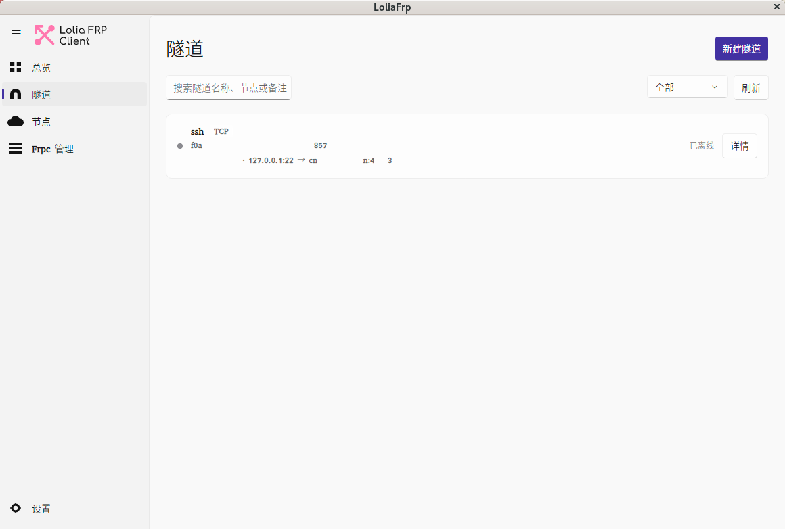785x529 pixels.
Task: Collapse sidebar with the hamburger menu icon
Action: pos(16,31)
